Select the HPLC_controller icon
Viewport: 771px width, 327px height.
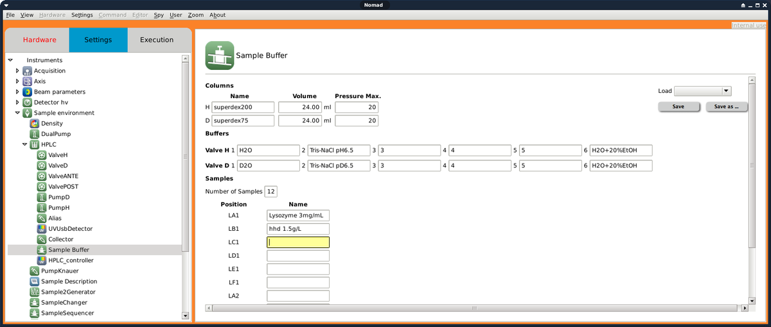[x=42, y=260]
